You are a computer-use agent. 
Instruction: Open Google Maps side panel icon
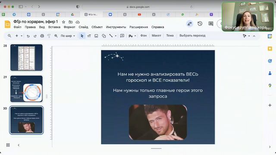pos(270,86)
